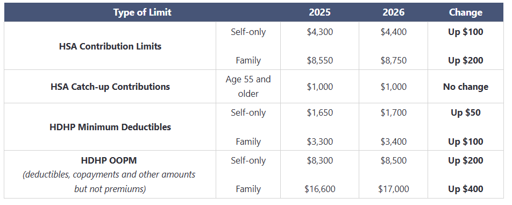This screenshot has width=512, height=205.
Task: Click the No change cell
Action: pos(466,87)
